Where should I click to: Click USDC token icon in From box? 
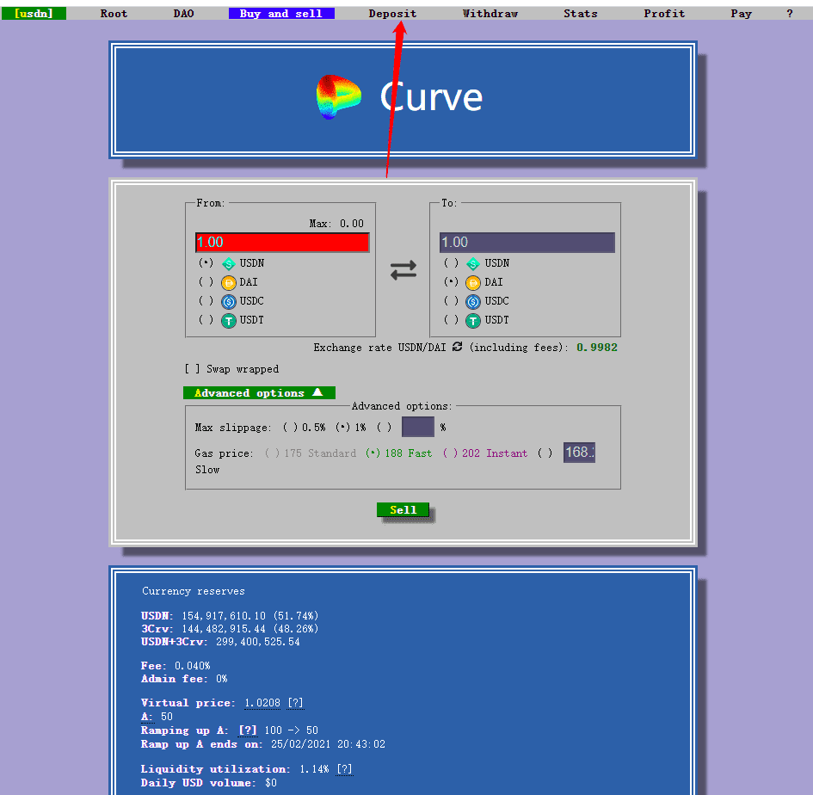point(228,301)
